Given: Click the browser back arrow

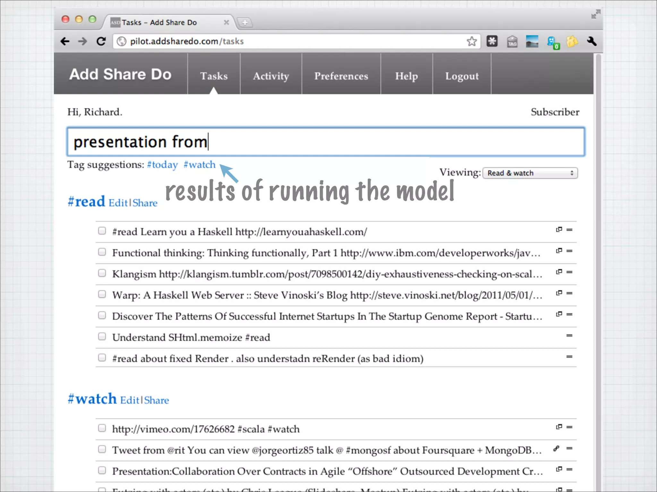Looking at the screenshot, I should tap(65, 41).
